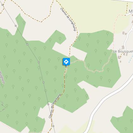Select the bottommost power tower marker on the line
The image size is (133, 133).
pyautogui.click(x=53, y=126)
